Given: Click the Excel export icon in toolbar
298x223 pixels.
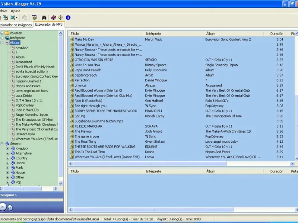Looking at the screenshot, I should point(13,17).
